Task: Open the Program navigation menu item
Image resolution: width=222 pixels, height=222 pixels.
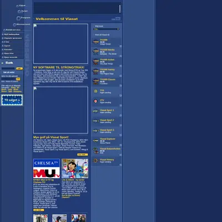Action: (x=24, y=18)
